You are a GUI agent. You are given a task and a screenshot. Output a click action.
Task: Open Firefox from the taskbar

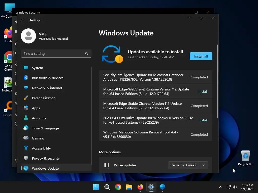tap(140, 187)
